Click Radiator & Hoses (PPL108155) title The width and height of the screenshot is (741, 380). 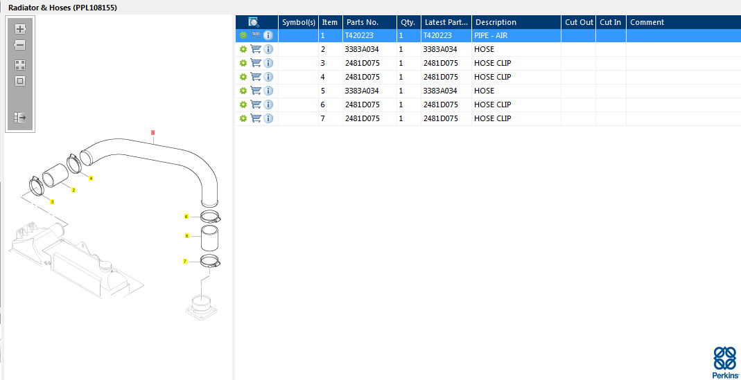pyautogui.click(x=63, y=8)
